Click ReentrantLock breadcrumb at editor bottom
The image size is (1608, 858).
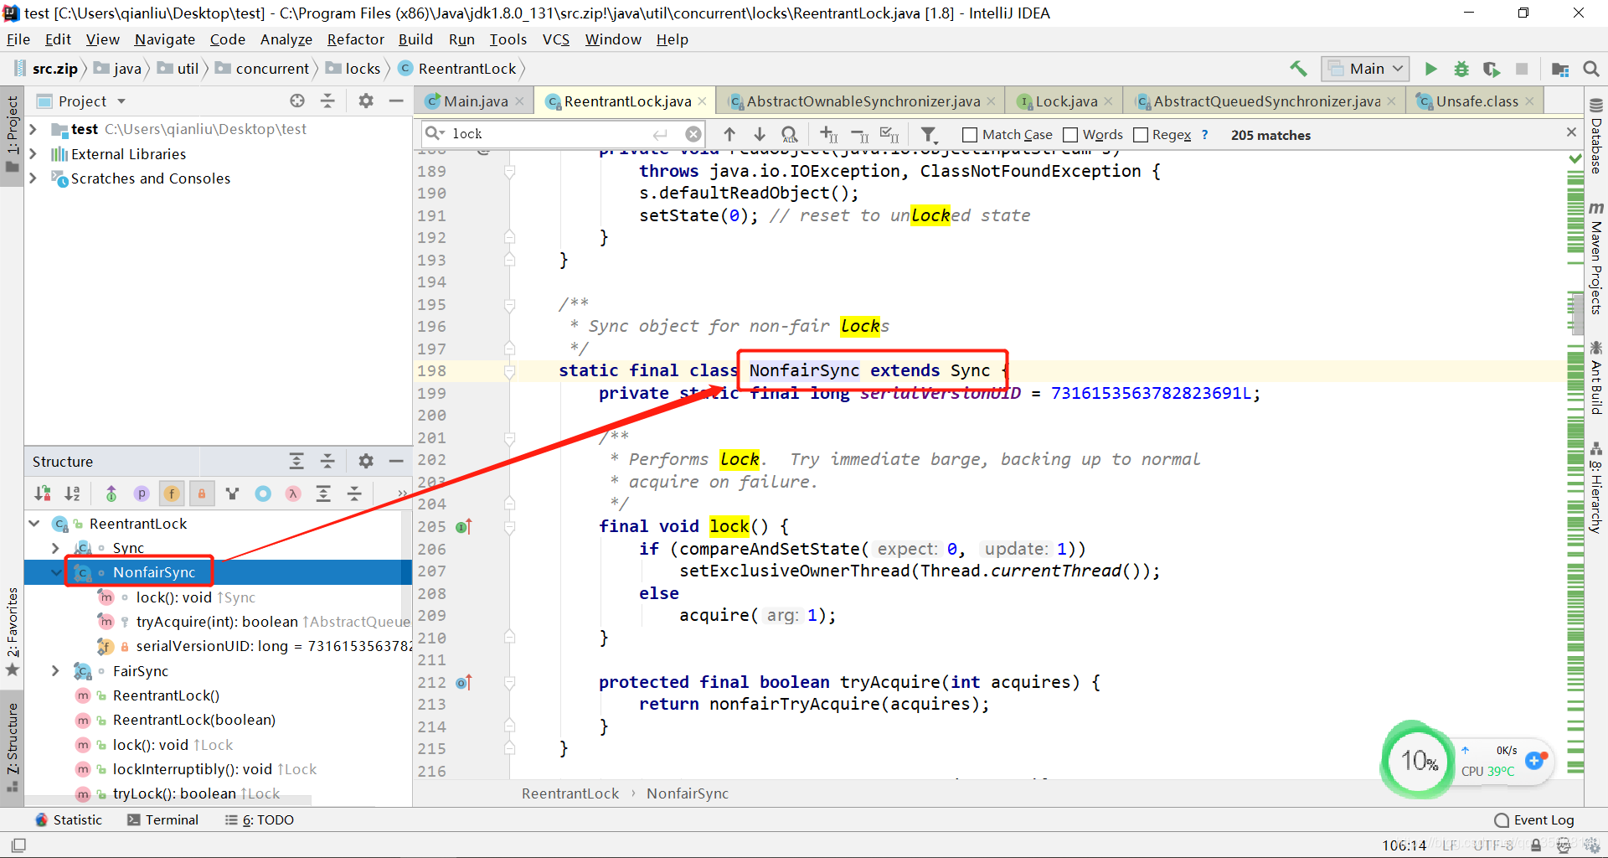click(x=569, y=793)
